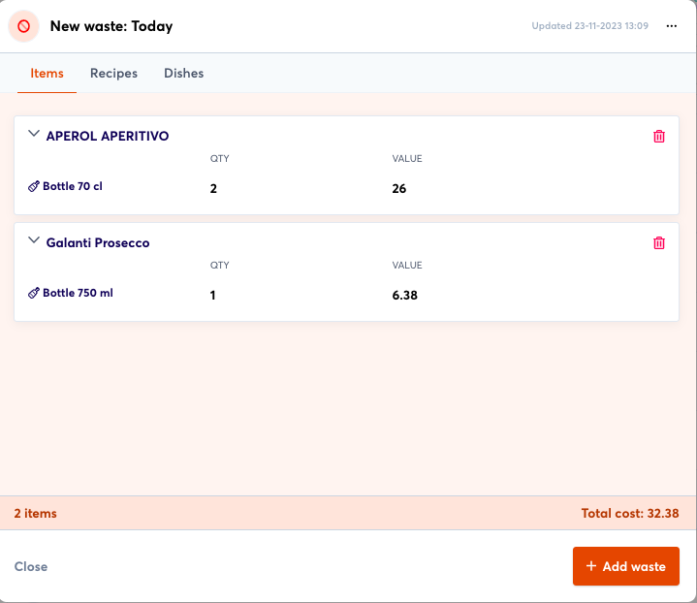Edit Aperol quantity value 2
This screenshot has width=697, height=603.
click(x=213, y=188)
